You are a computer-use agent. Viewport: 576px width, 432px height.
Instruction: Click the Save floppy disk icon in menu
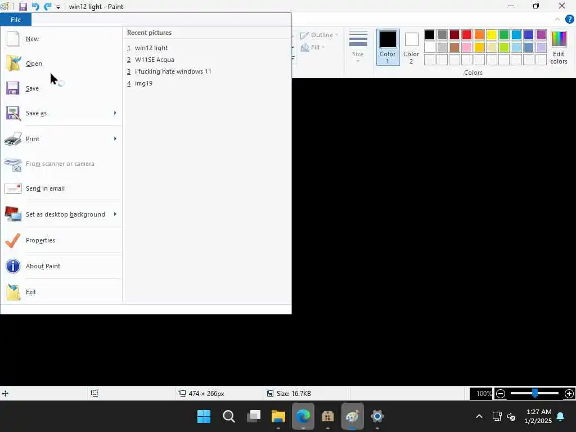pos(13,88)
